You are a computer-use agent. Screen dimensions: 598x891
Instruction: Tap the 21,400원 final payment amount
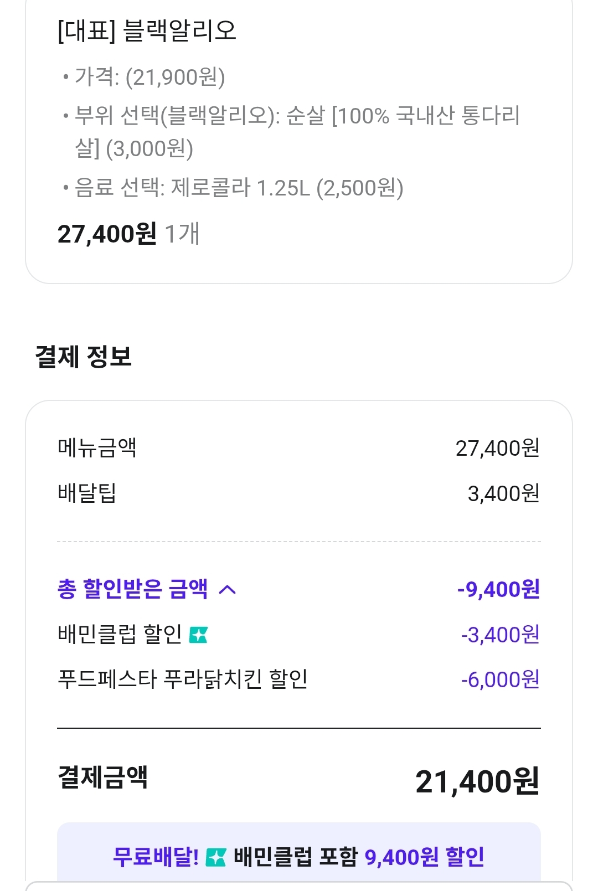(477, 781)
